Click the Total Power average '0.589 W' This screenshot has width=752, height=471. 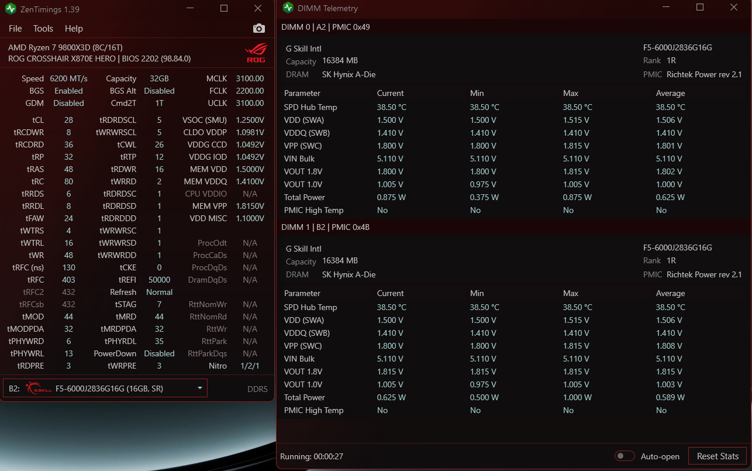point(671,397)
